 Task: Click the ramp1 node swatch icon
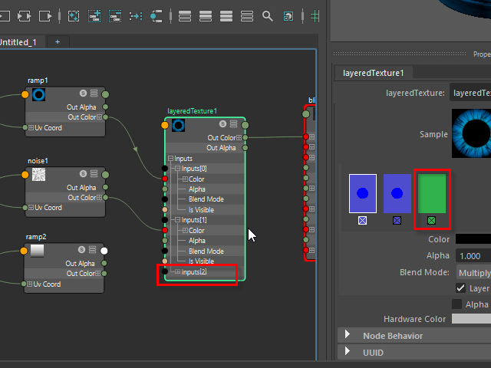38,94
